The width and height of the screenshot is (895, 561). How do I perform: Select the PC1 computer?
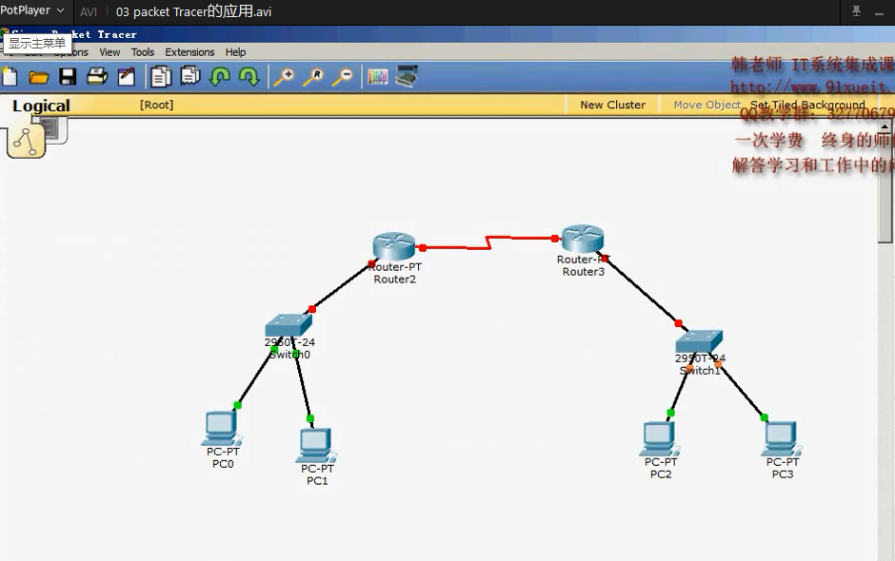tap(316, 445)
